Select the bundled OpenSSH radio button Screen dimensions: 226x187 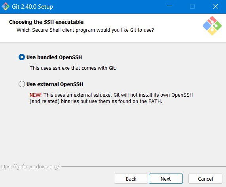point(22,57)
